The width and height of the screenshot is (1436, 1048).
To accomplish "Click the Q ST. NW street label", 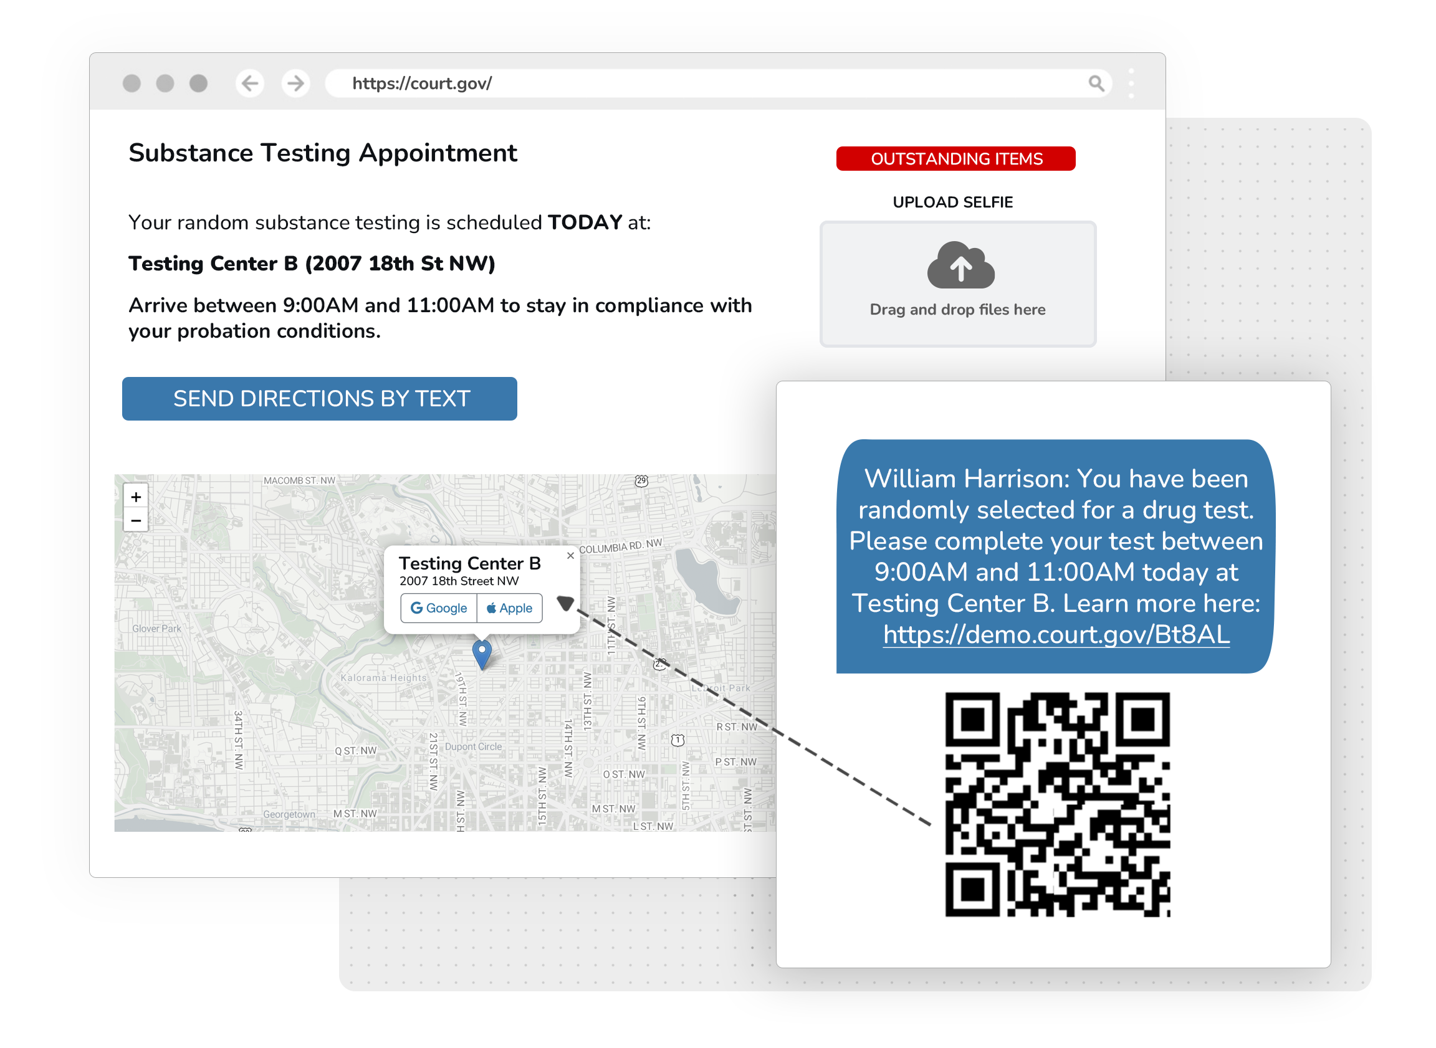I will point(356,750).
